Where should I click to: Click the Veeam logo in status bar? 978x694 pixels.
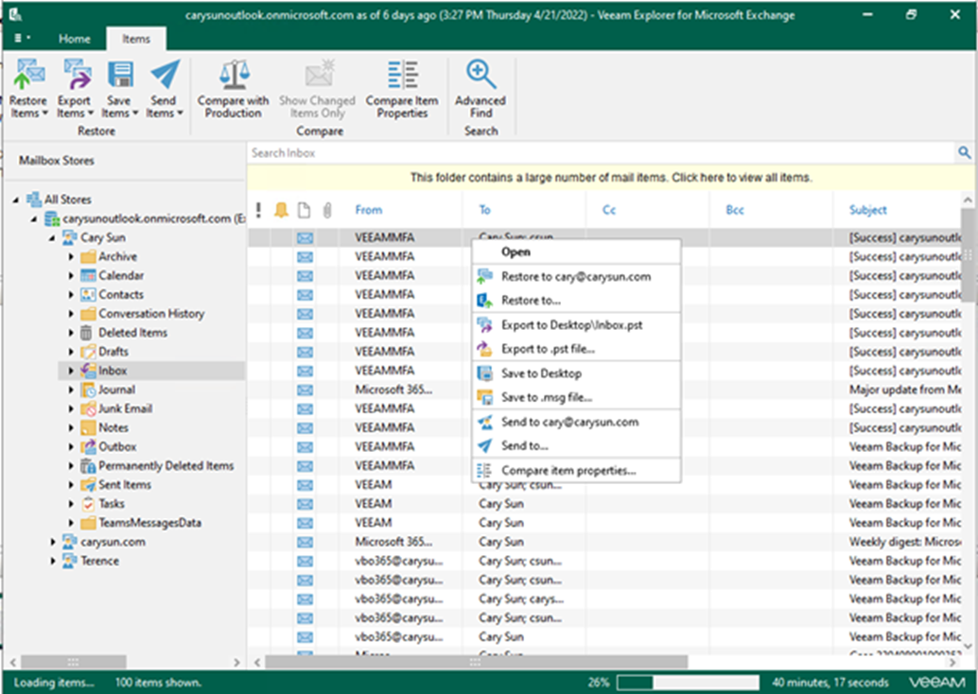[x=936, y=683]
